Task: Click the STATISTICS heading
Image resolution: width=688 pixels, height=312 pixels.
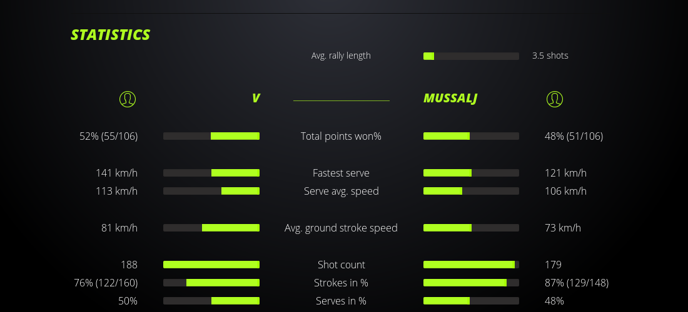Action: tap(111, 35)
